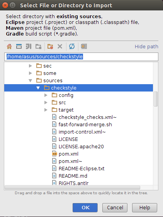Select the sources folder icon
163x217 pixels.
(x=39, y=80)
